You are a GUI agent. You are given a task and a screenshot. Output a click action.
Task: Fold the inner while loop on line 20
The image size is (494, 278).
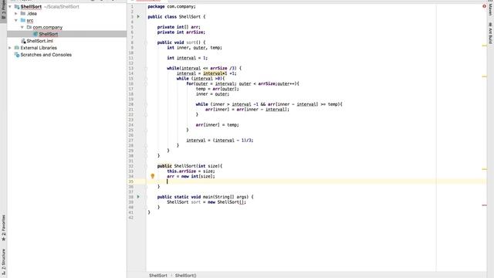(x=146, y=104)
